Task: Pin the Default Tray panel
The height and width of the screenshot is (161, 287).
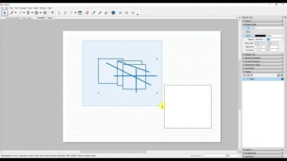Action: click(x=283, y=17)
